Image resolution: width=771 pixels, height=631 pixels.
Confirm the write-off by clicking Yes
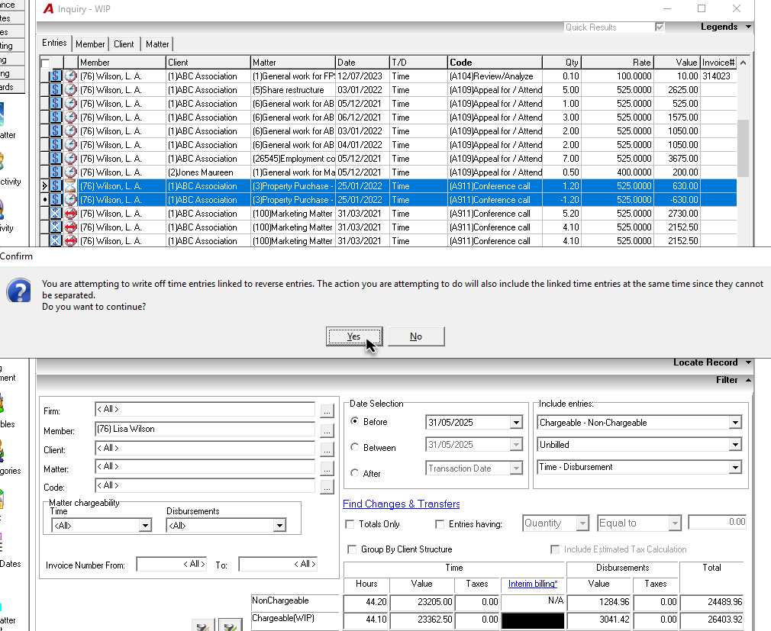point(354,336)
